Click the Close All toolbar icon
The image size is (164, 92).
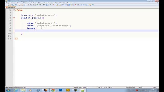point(22,5)
